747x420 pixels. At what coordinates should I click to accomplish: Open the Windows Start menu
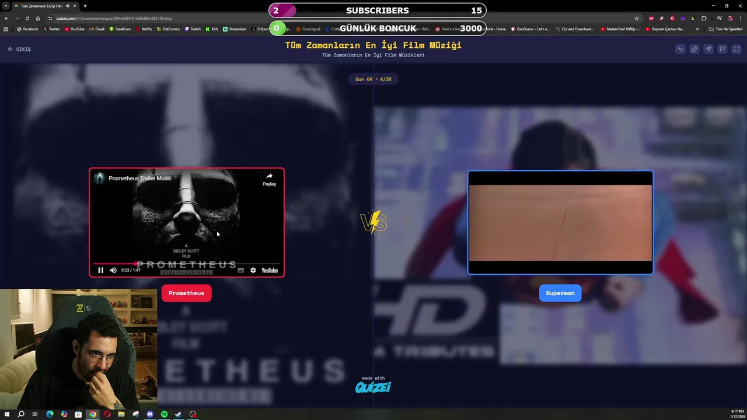7,414
